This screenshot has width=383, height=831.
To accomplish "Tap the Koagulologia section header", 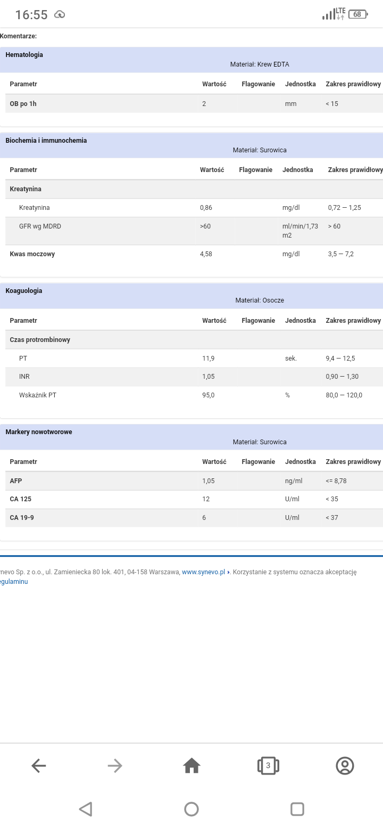I will click(24, 291).
